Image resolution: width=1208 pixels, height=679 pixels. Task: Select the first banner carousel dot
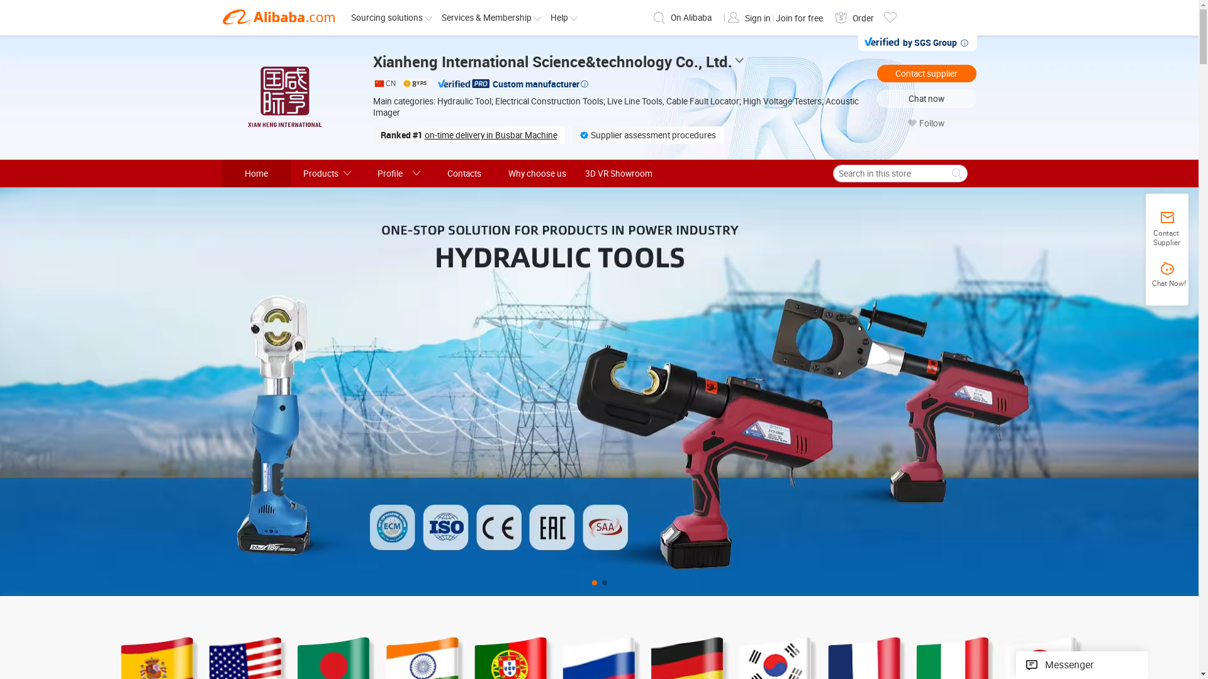(x=595, y=583)
